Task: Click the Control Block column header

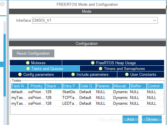Action: point(155,86)
